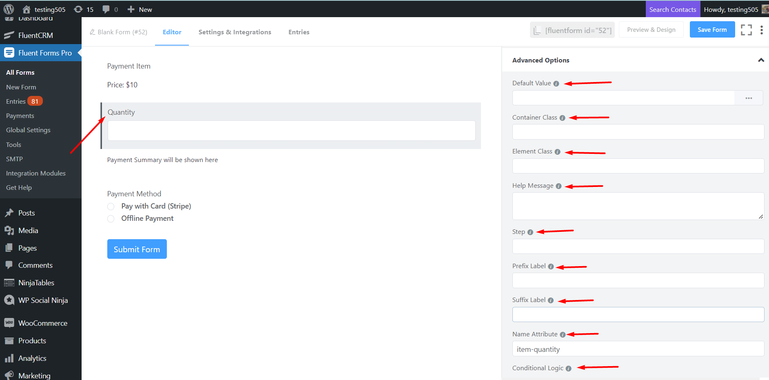Viewport: 769px width, 380px height.
Task: Toggle fullscreen editor mode icon
Action: click(746, 30)
